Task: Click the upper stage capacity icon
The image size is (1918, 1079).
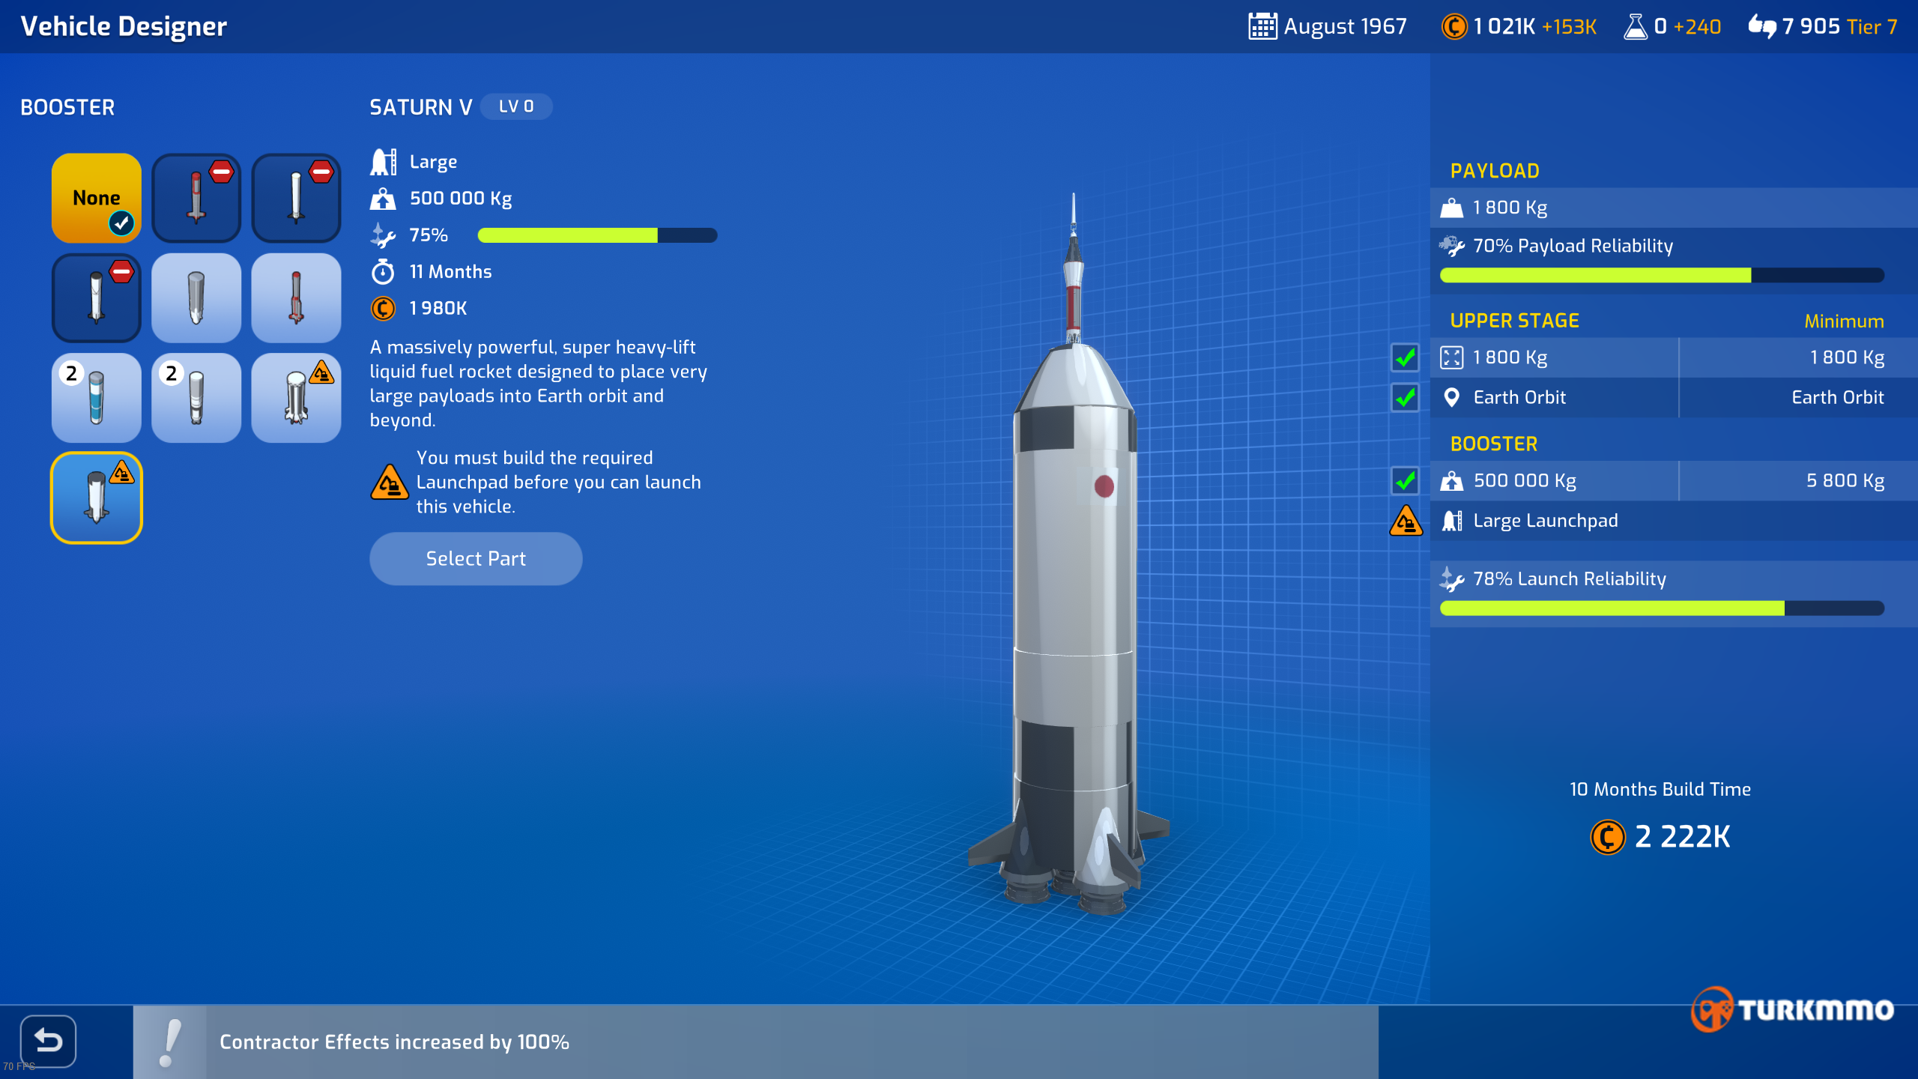Action: tap(1451, 357)
